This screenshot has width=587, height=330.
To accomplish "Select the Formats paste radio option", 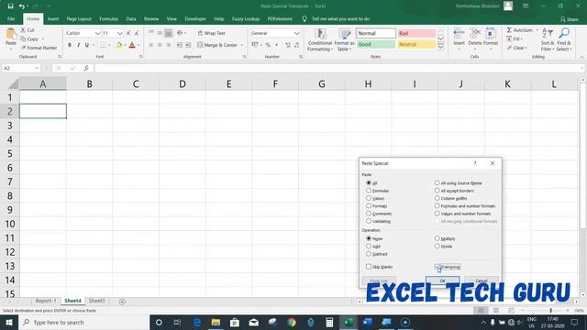I will point(369,205).
